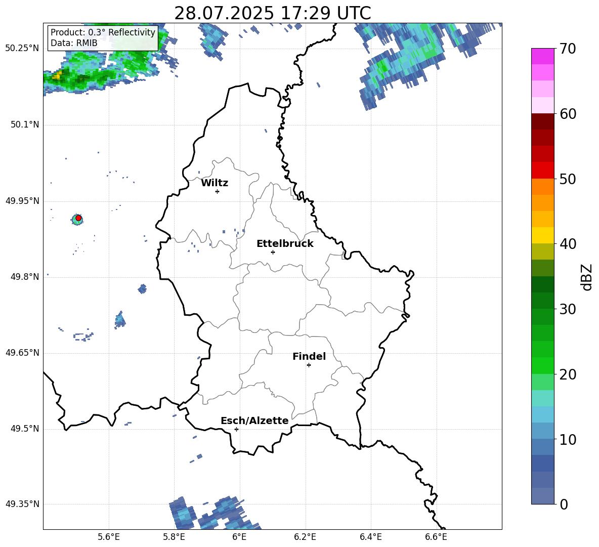Click the 5.8°E longitude label
Screen dimensions: 599x547
174,537
